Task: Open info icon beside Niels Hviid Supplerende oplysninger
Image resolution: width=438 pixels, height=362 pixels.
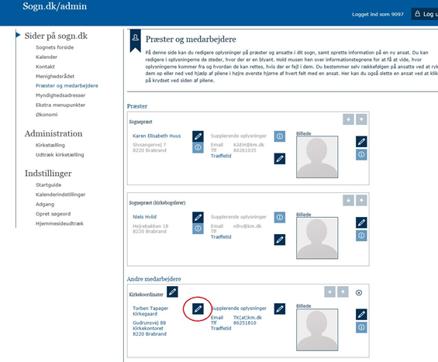Action: pyautogui.click(x=280, y=217)
